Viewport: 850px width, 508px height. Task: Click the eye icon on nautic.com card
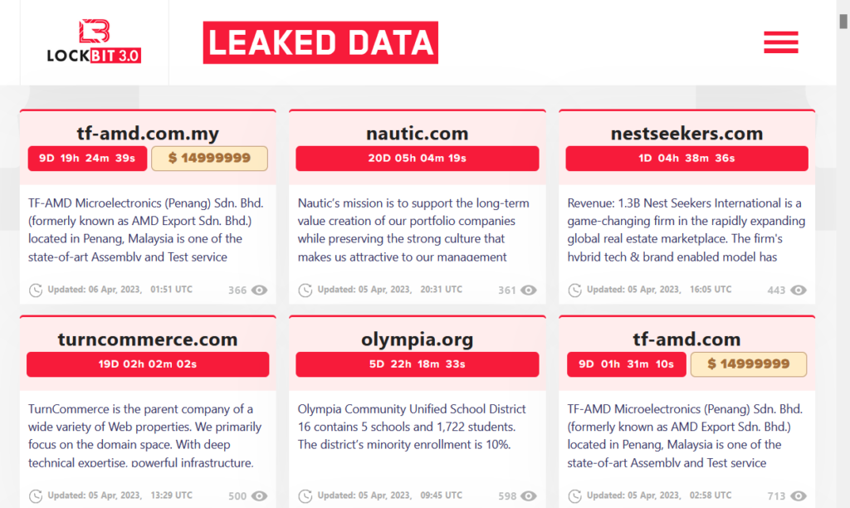point(529,291)
